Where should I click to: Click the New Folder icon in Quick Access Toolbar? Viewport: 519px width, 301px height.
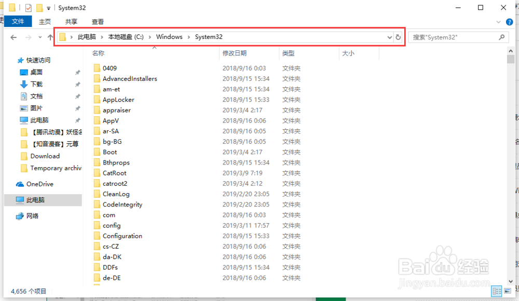coord(39,7)
